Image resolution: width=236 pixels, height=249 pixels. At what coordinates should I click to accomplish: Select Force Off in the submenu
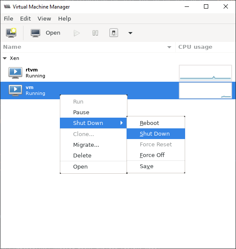pyautogui.click(x=156, y=155)
